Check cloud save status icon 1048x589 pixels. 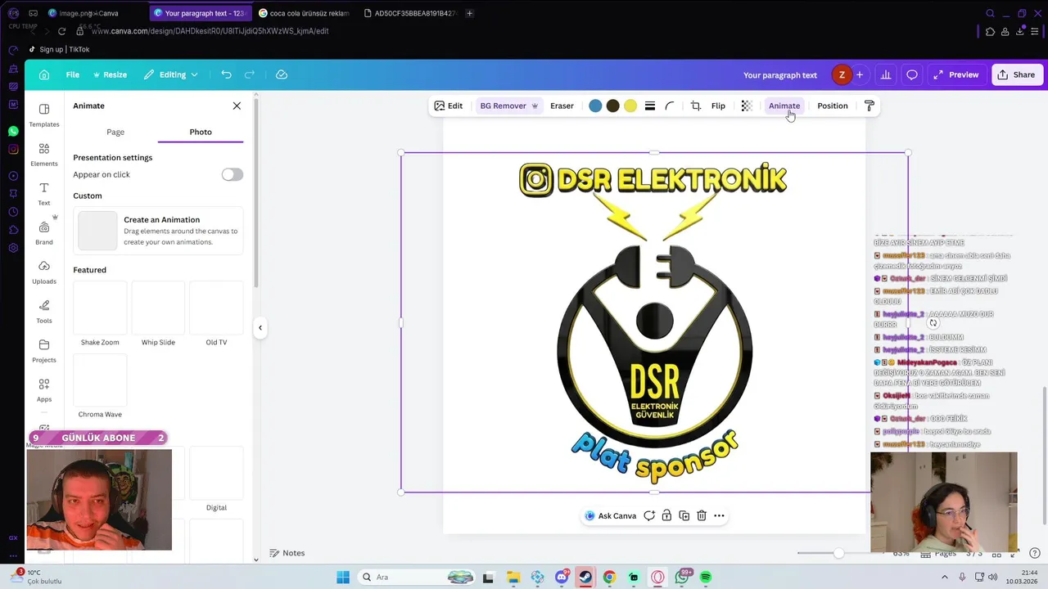282,74
